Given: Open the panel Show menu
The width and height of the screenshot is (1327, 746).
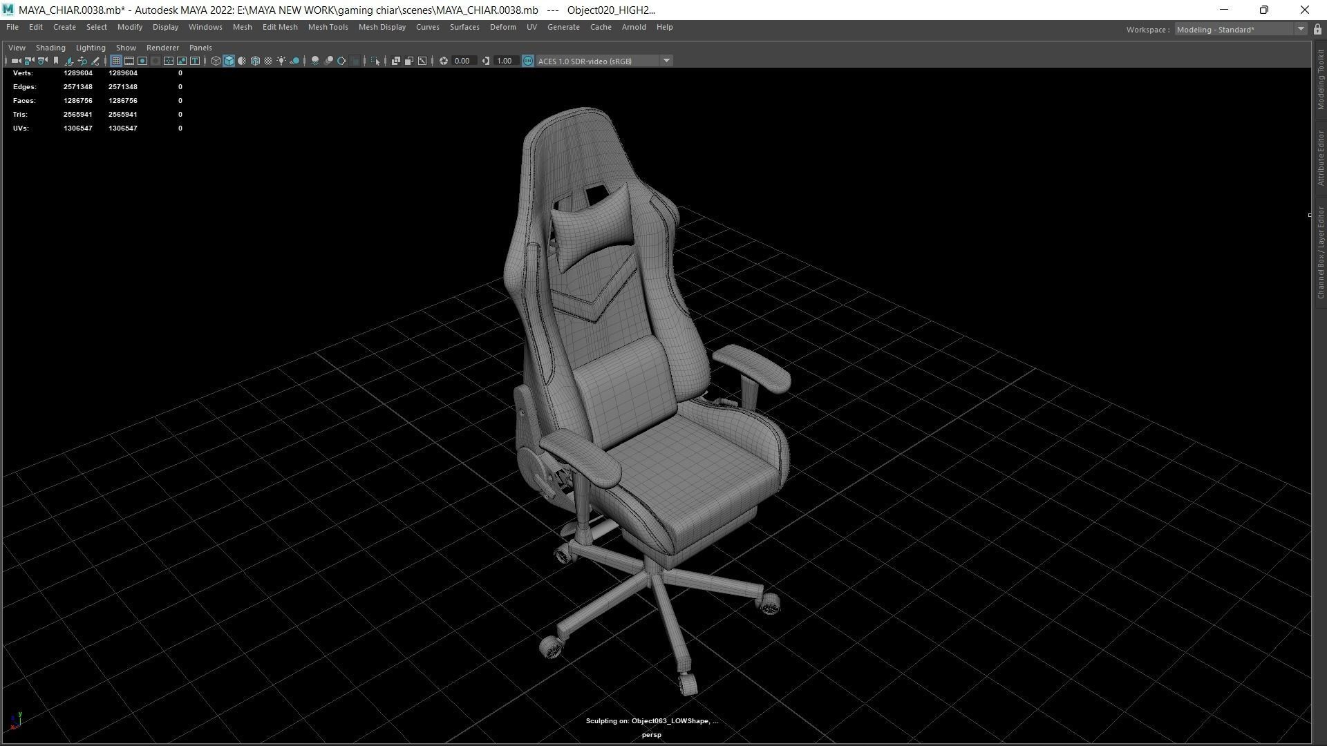Looking at the screenshot, I should point(126,48).
